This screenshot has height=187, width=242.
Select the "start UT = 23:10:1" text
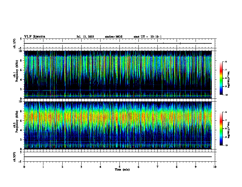[x=148, y=37]
